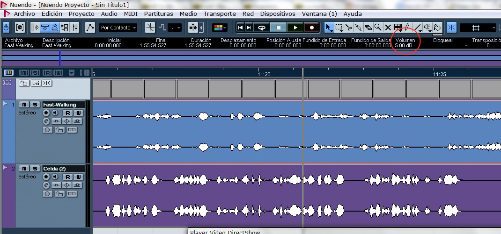Viewport: 501px width, 234px height.
Task: Solo the Fast-Walking track
Action: [35, 105]
